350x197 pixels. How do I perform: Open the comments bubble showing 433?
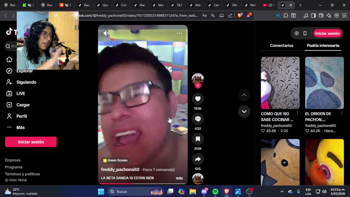coord(198,119)
